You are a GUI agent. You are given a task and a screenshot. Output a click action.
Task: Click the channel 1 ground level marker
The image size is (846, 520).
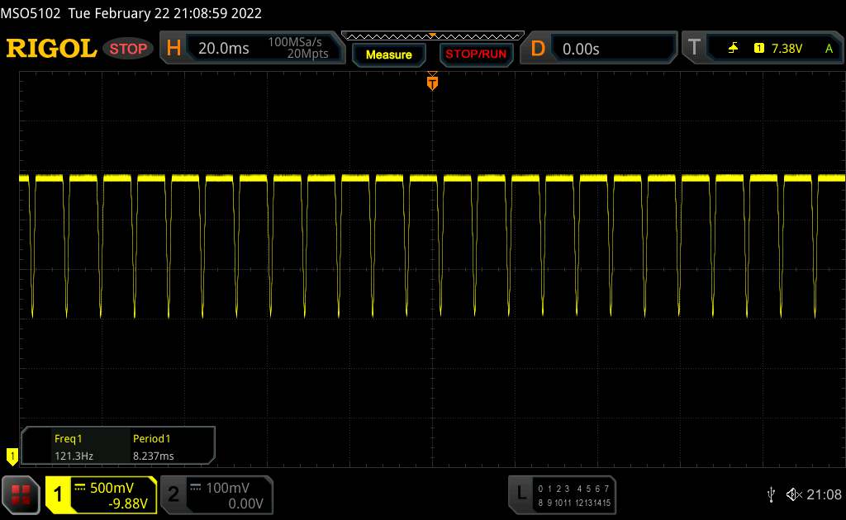point(12,455)
